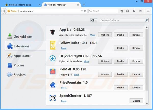Image resolution: width=153 pixels, height=110 pixels.
Task: Click the App Lid hat icon
Action: (53, 32)
